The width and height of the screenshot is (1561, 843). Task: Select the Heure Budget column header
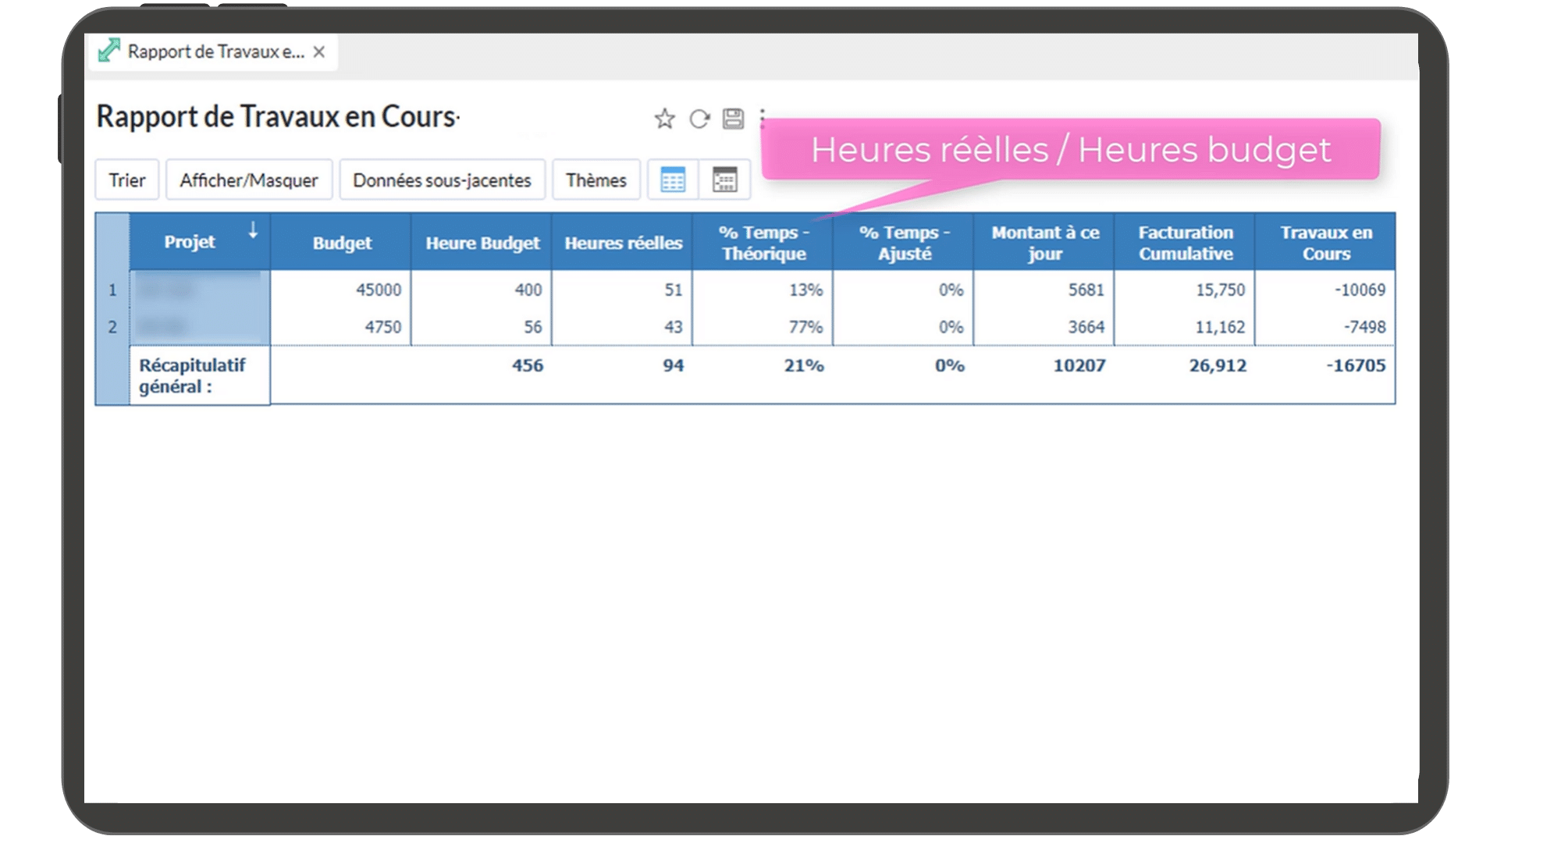click(x=482, y=242)
